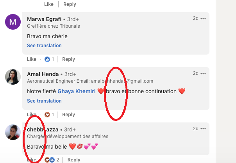
Task: Open Marwa Egrafi's profile name link
Action: (x=44, y=19)
